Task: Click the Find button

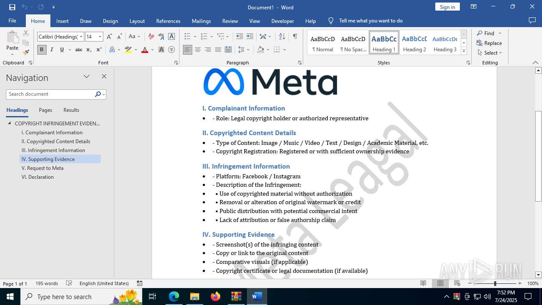Action: (485, 33)
